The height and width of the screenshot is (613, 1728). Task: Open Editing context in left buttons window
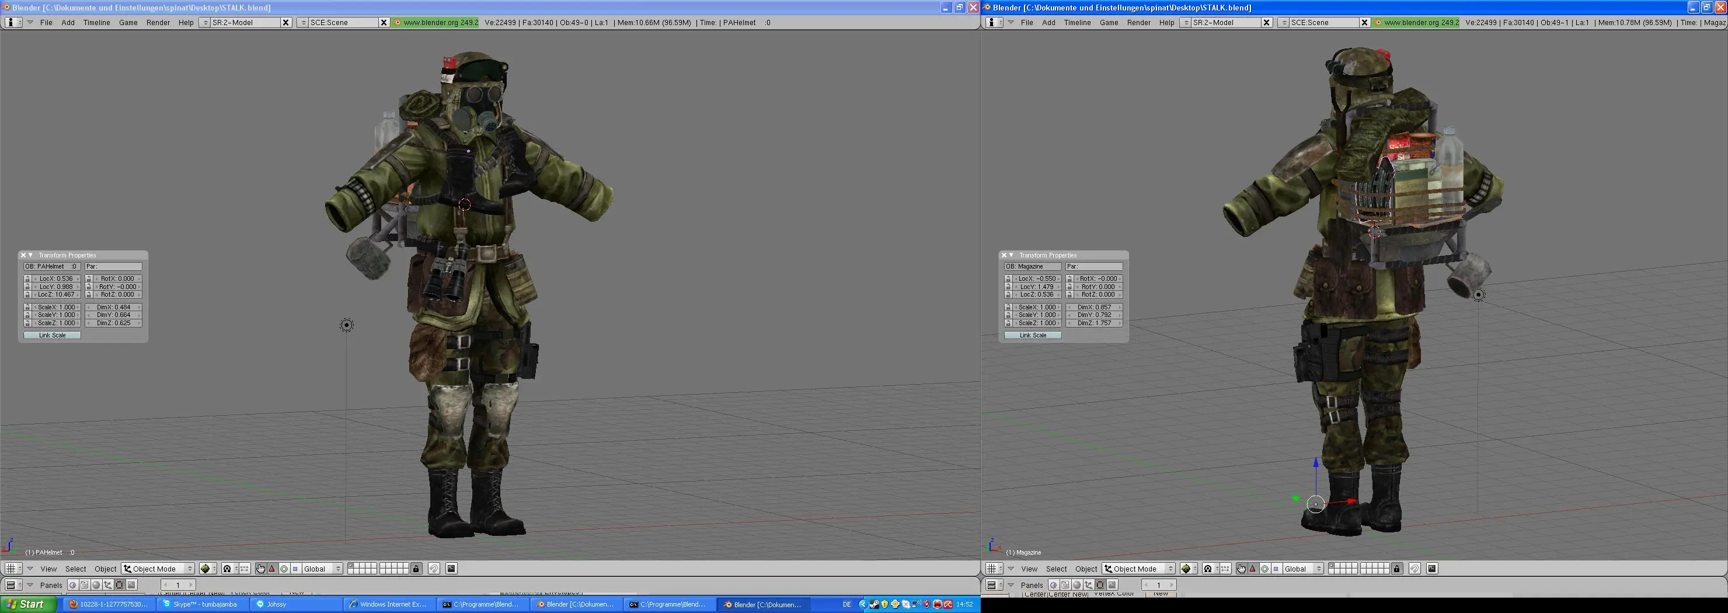click(120, 585)
